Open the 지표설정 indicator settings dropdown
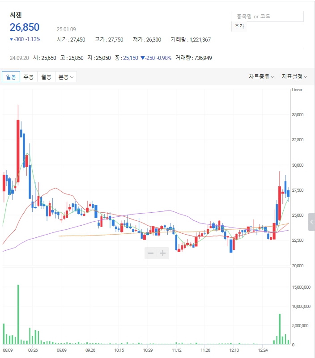The width and height of the screenshot is (315, 358). point(294,76)
